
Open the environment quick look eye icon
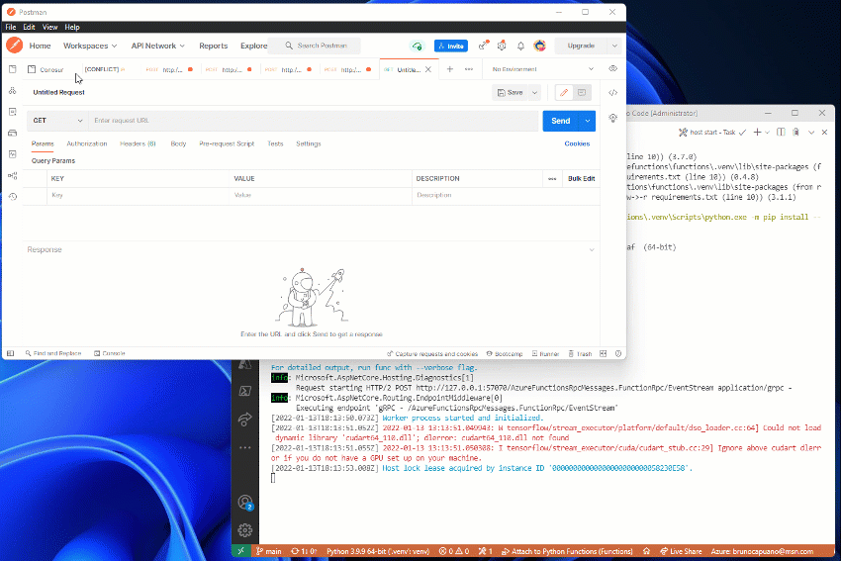click(613, 68)
